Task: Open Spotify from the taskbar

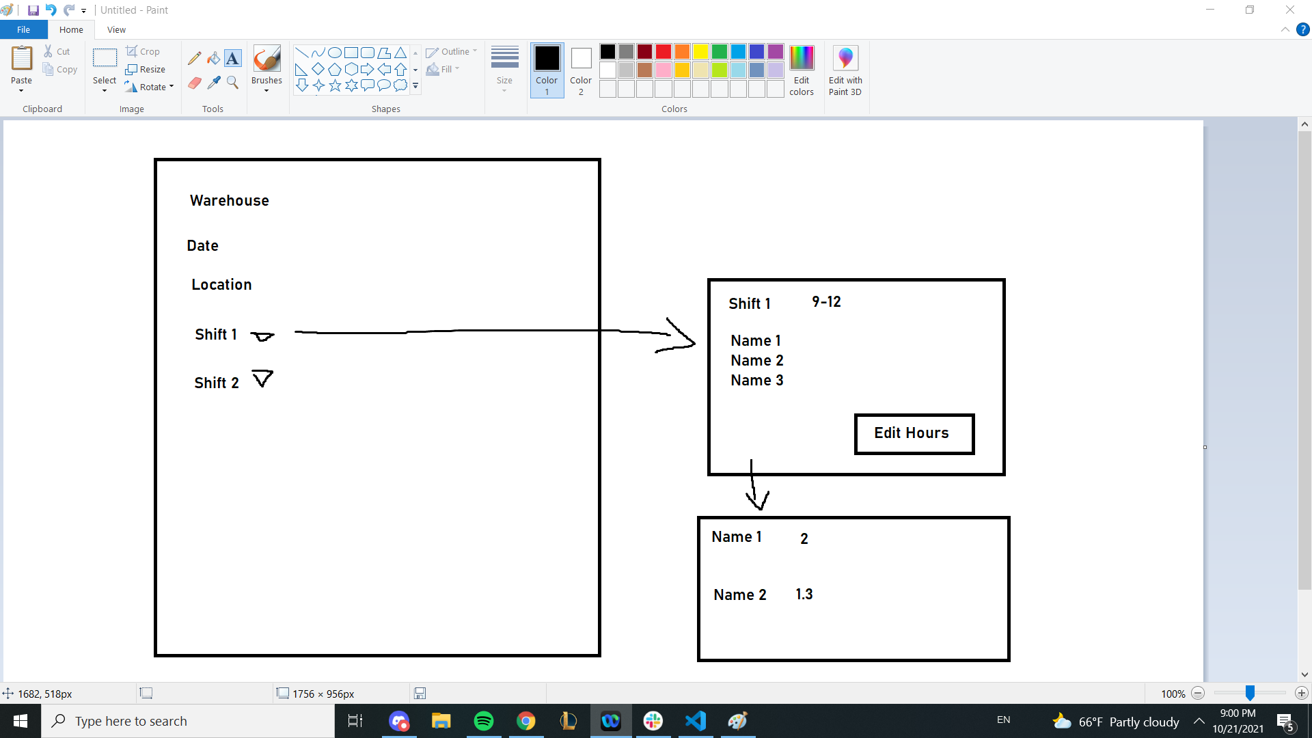Action: click(484, 721)
